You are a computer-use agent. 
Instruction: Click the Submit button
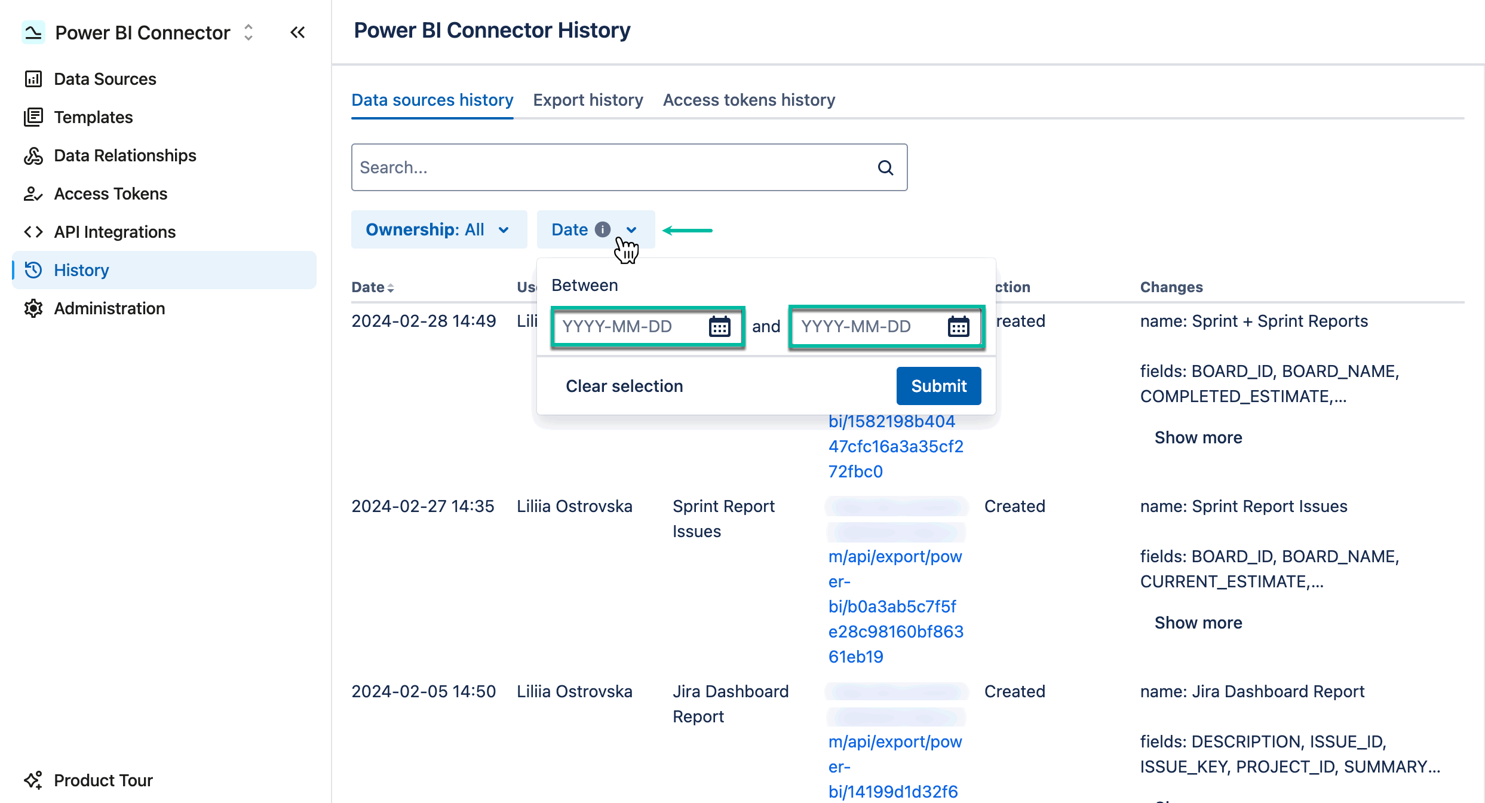click(938, 385)
